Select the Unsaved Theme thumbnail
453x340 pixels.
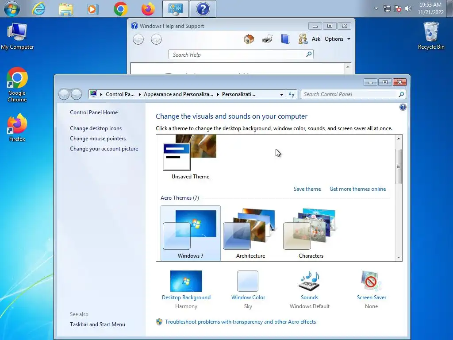[x=190, y=157]
